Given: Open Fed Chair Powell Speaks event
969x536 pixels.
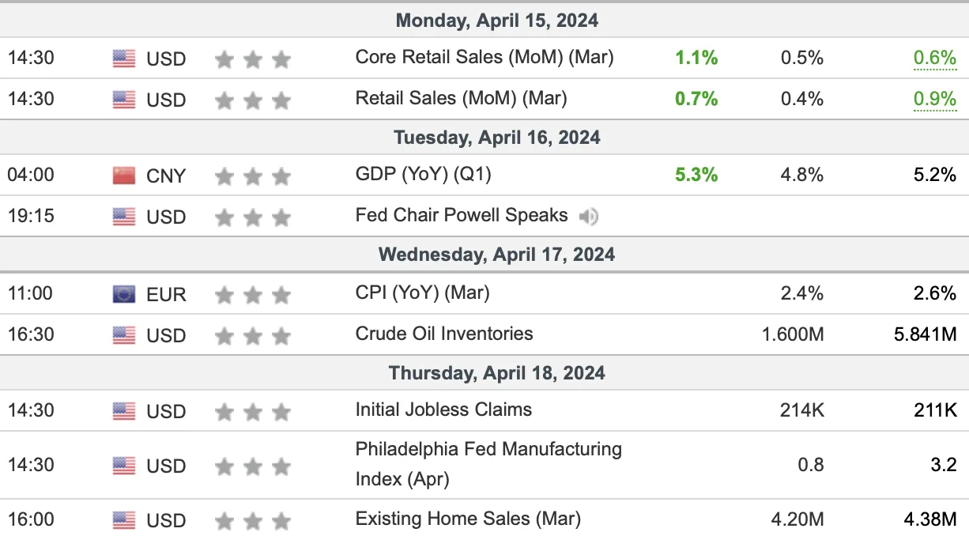Looking at the screenshot, I should 462,215.
